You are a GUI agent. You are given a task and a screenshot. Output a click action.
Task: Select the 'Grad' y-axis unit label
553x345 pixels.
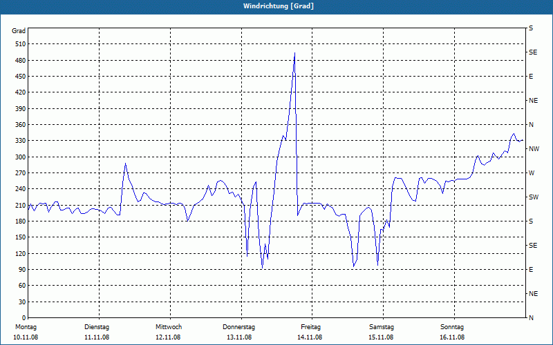19,31
